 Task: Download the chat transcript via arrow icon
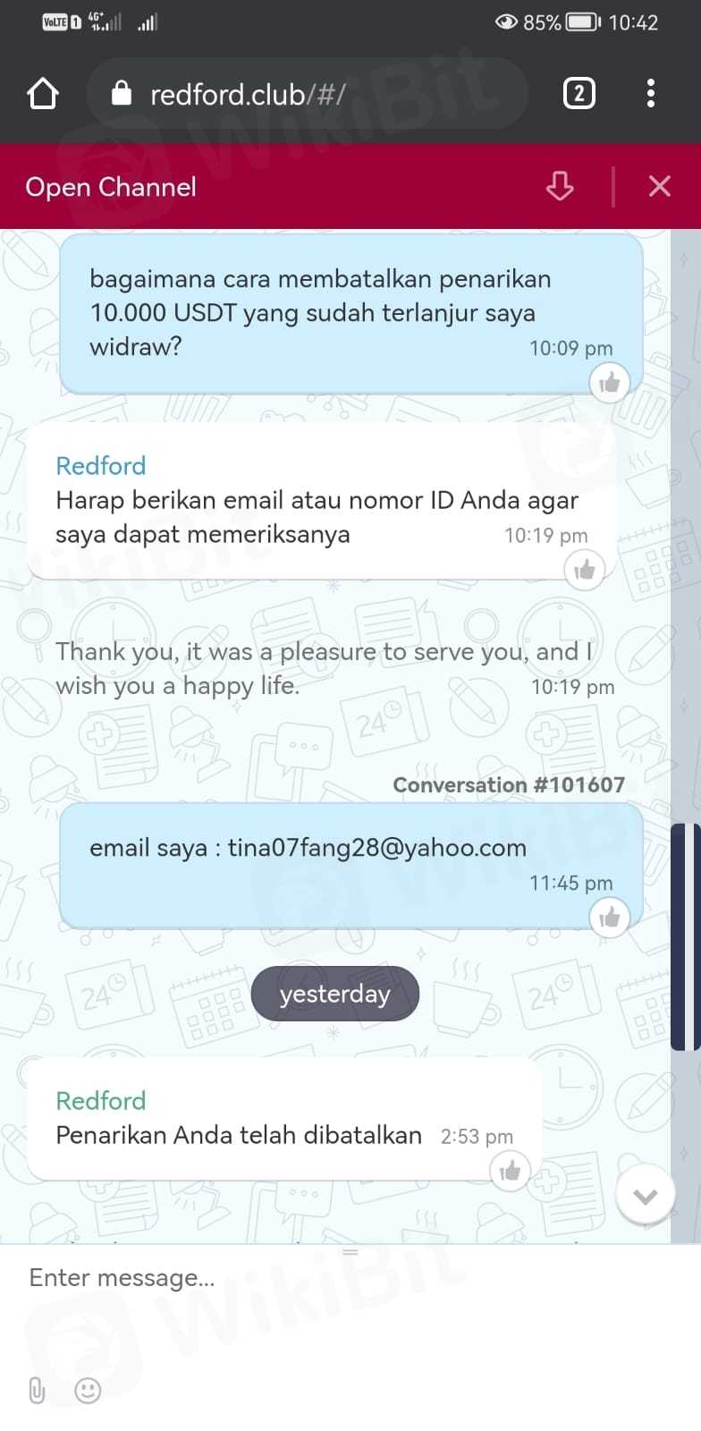[x=560, y=186]
